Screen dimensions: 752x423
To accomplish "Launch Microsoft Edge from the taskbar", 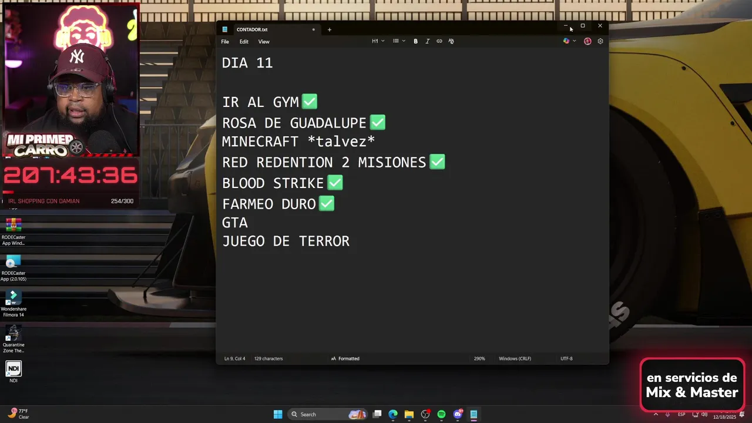I will (393, 414).
